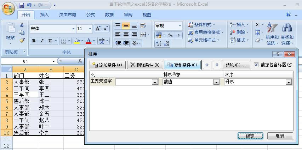
Task: Click the Office button orb
Action: tap(8, 9)
